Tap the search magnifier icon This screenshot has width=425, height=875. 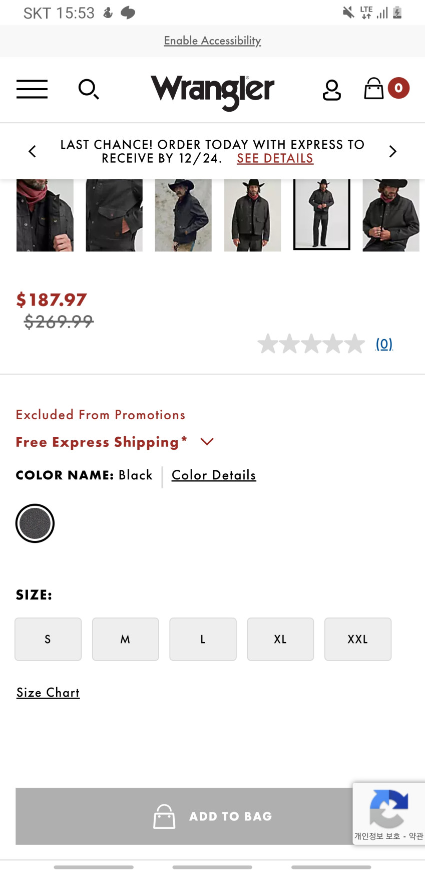coord(89,89)
